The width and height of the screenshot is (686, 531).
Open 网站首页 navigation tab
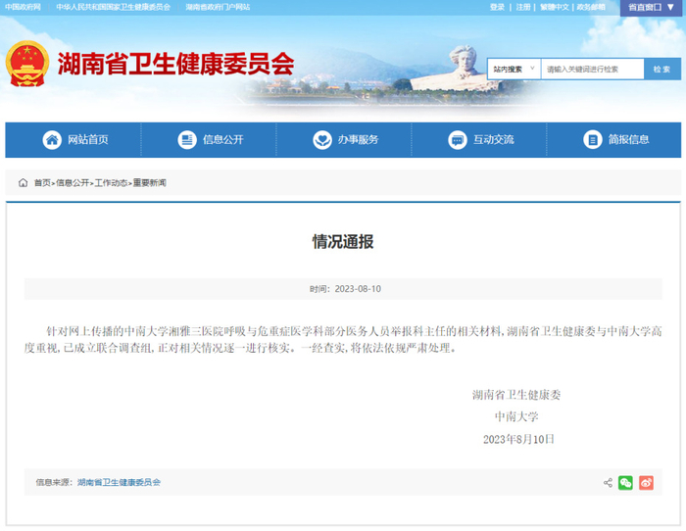point(73,140)
